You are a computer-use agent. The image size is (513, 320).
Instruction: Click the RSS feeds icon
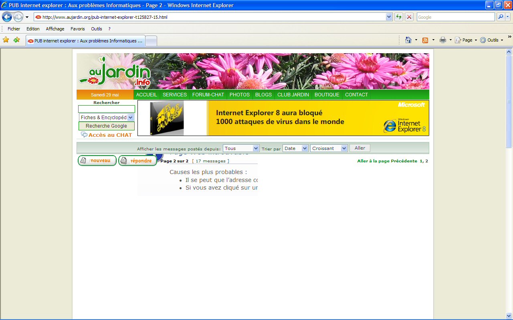(425, 40)
